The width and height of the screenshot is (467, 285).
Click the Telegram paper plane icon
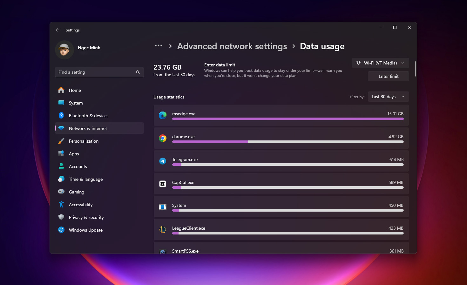163,161
